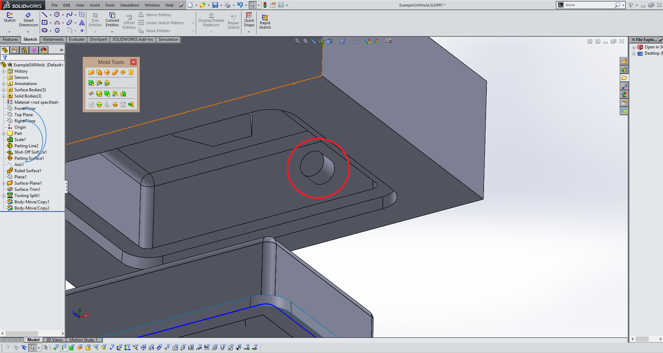Viewport: 663px width, 353px height.
Task: Open the DisplayManager appearance tab
Action: (x=44, y=50)
